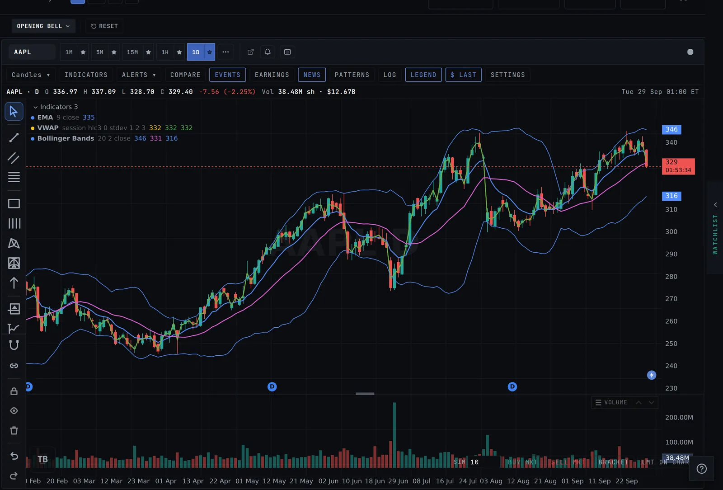Toggle favorite star for 1H timeframe
The image size is (723, 490).
[x=179, y=52]
